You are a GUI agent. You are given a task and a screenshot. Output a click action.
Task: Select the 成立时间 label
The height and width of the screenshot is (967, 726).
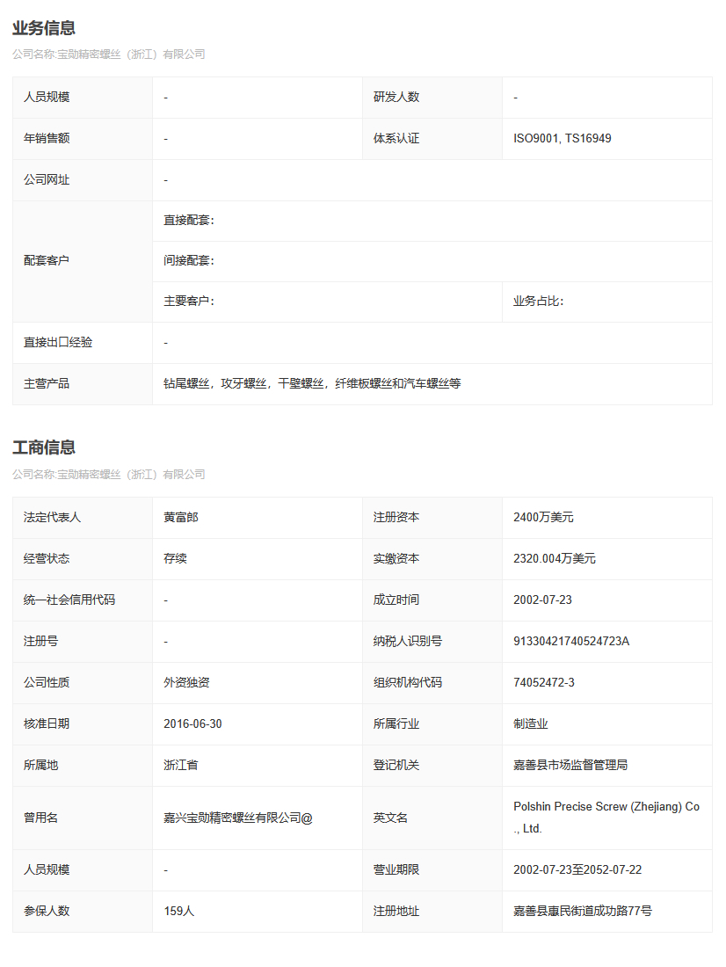tap(396, 600)
